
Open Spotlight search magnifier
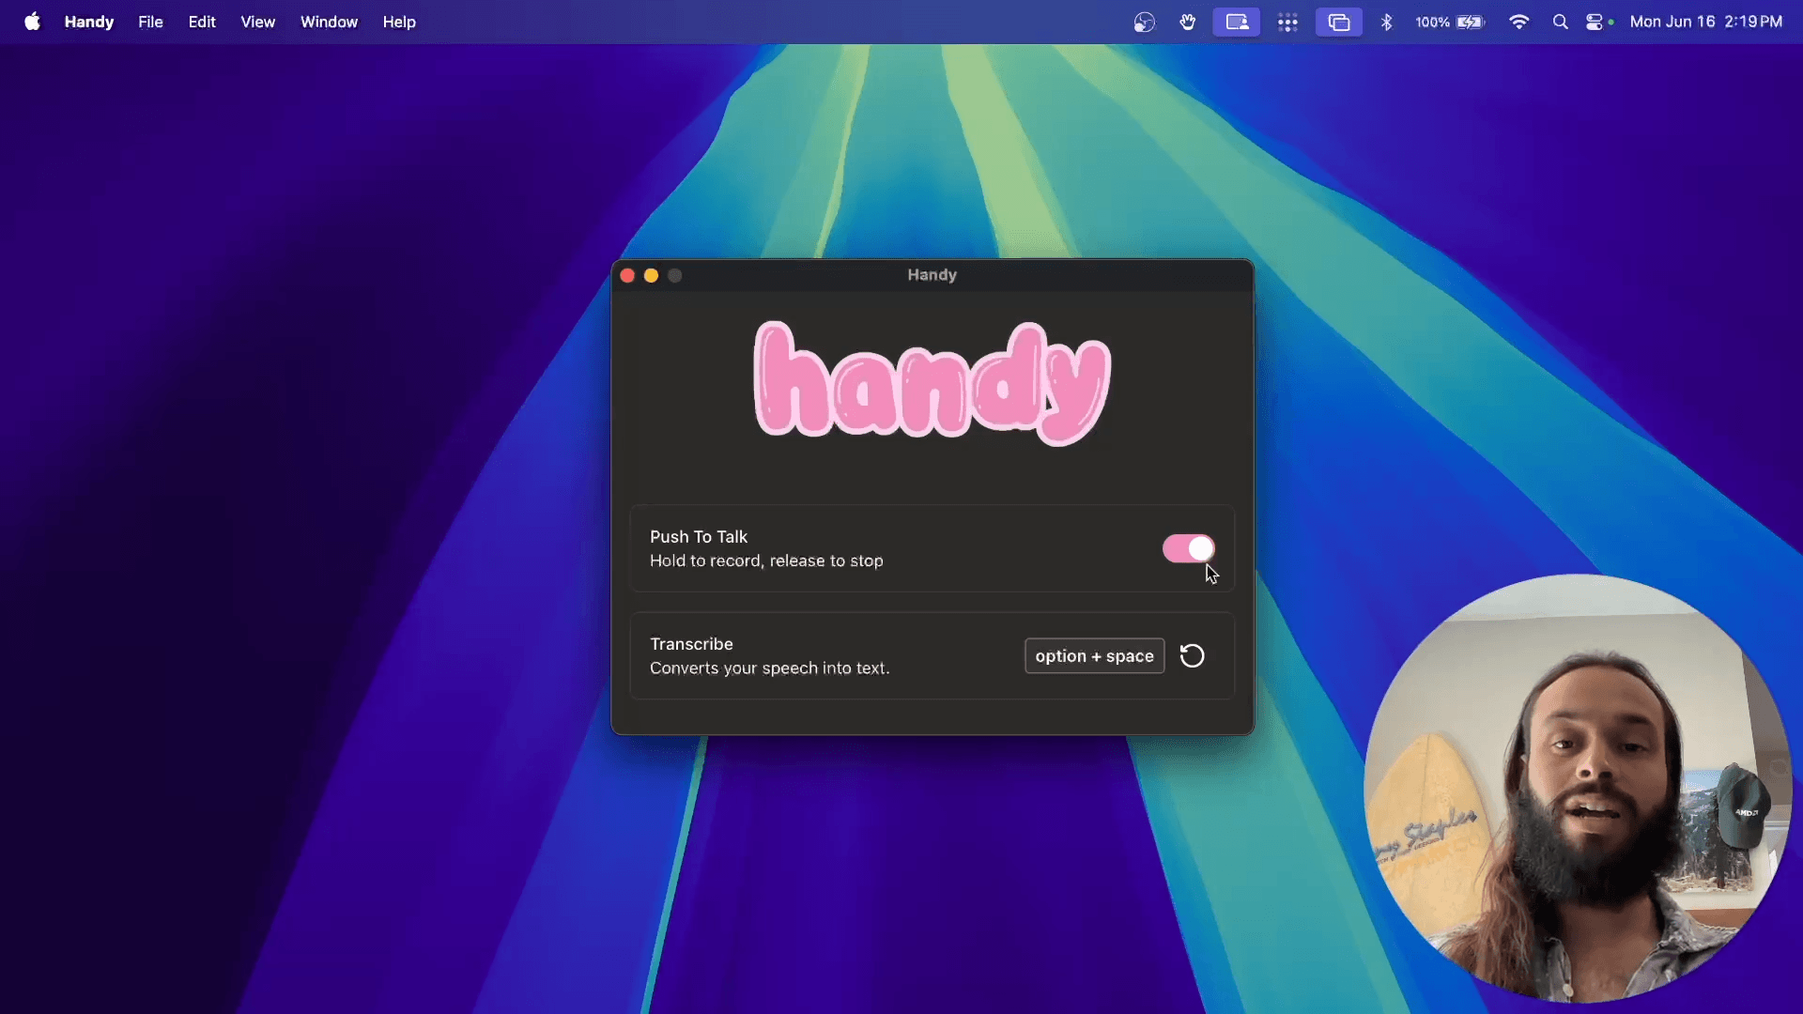point(1560,22)
